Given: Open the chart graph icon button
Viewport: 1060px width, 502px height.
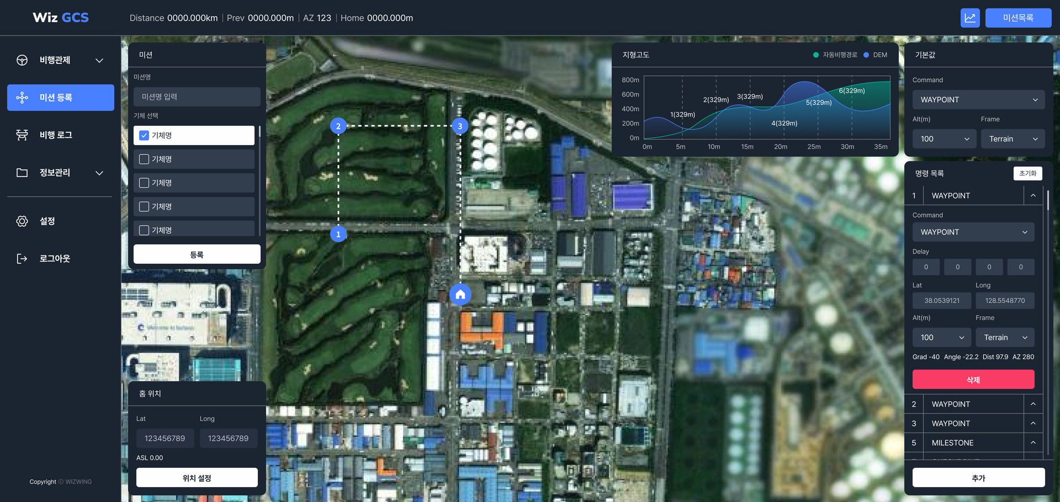Looking at the screenshot, I should pyautogui.click(x=970, y=18).
